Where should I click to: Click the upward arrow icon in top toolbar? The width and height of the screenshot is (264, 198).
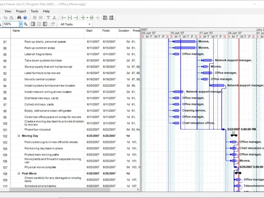[x=54, y=17]
